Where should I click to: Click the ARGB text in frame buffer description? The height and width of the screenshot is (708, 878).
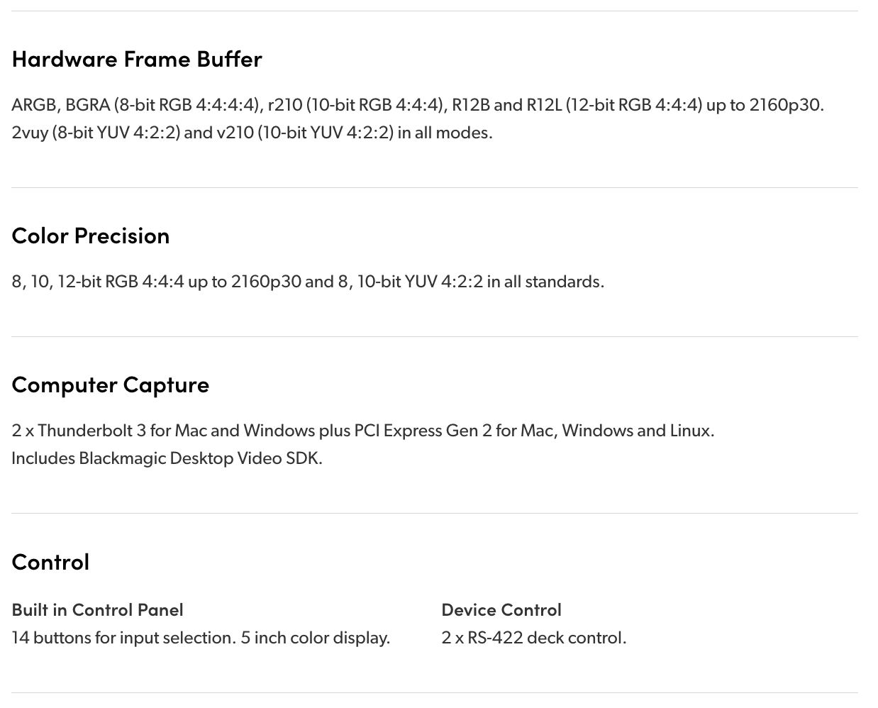click(x=33, y=105)
